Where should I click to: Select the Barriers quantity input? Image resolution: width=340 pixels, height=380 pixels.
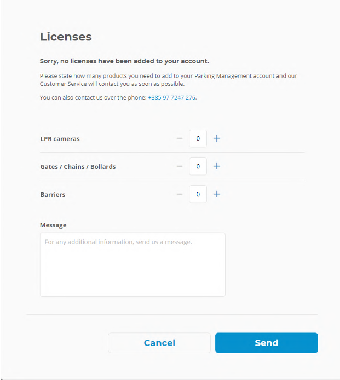(198, 194)
